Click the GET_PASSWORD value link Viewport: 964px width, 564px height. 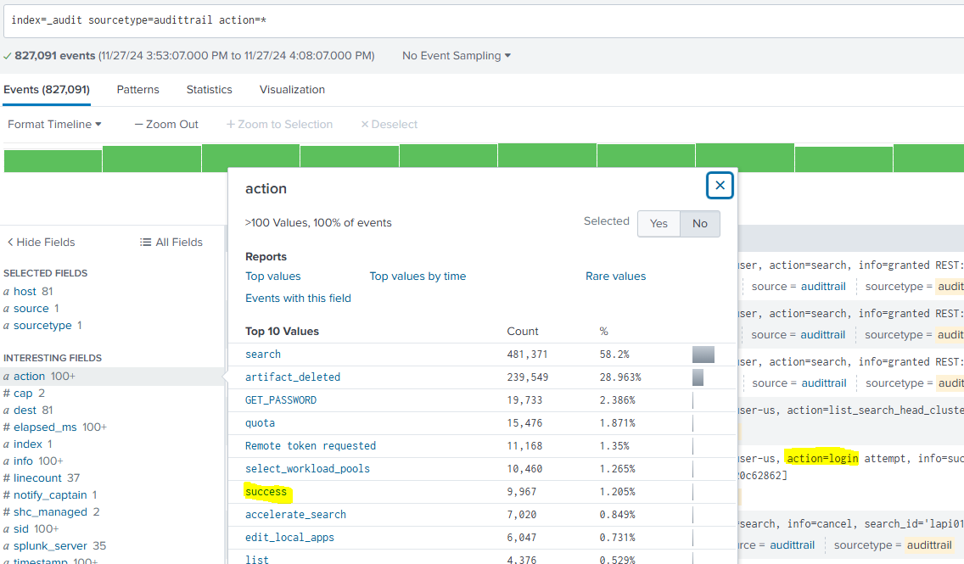pyautogui.click(x=280, y=400)
